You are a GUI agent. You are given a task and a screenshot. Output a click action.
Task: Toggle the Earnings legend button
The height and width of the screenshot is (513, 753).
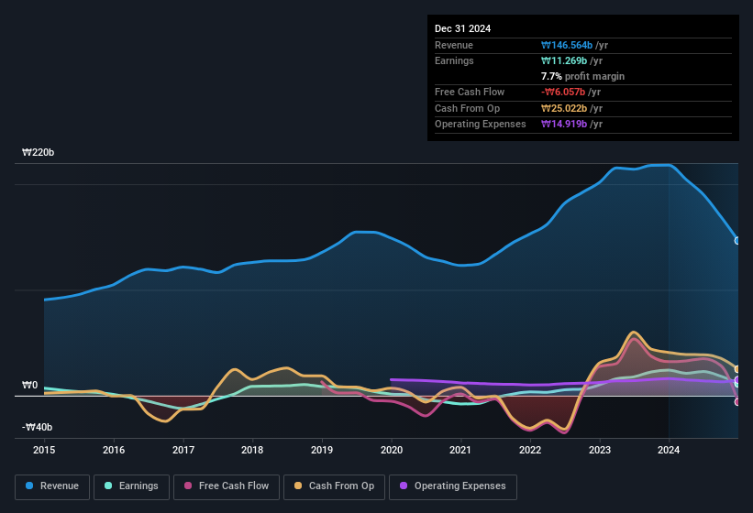click(131, 486)
